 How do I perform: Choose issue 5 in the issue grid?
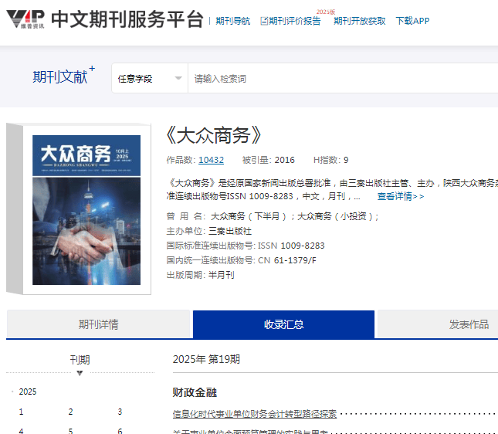coord(70,431)
